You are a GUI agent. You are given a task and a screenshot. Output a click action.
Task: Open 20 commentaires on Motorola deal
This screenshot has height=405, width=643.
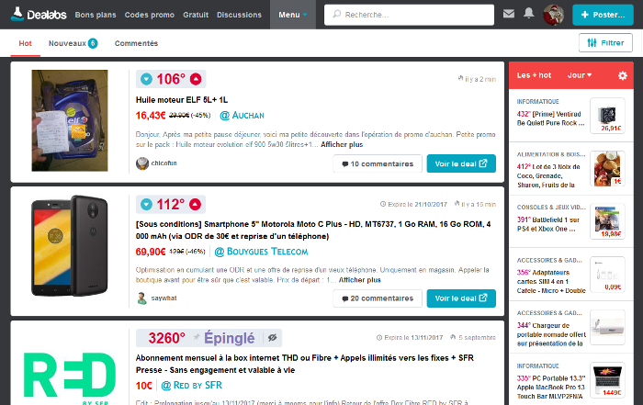[378, 298]
